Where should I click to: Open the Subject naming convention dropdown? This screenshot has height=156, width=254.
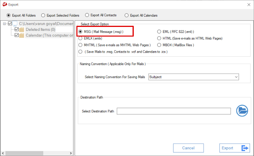193,77
